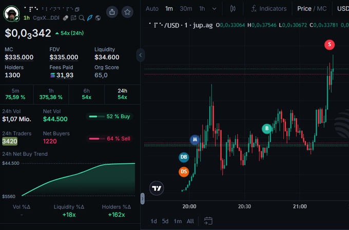Set chart range to 1d
349x230 pixels.
pos(153,221)
